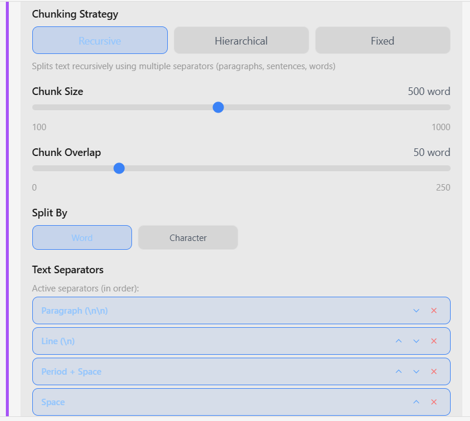Move the Period + Space separator down
The image size is (470, 421).
416,371
